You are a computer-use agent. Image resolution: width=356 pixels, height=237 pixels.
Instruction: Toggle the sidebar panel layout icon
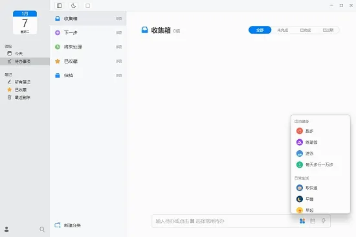click(x=60, y=6)
